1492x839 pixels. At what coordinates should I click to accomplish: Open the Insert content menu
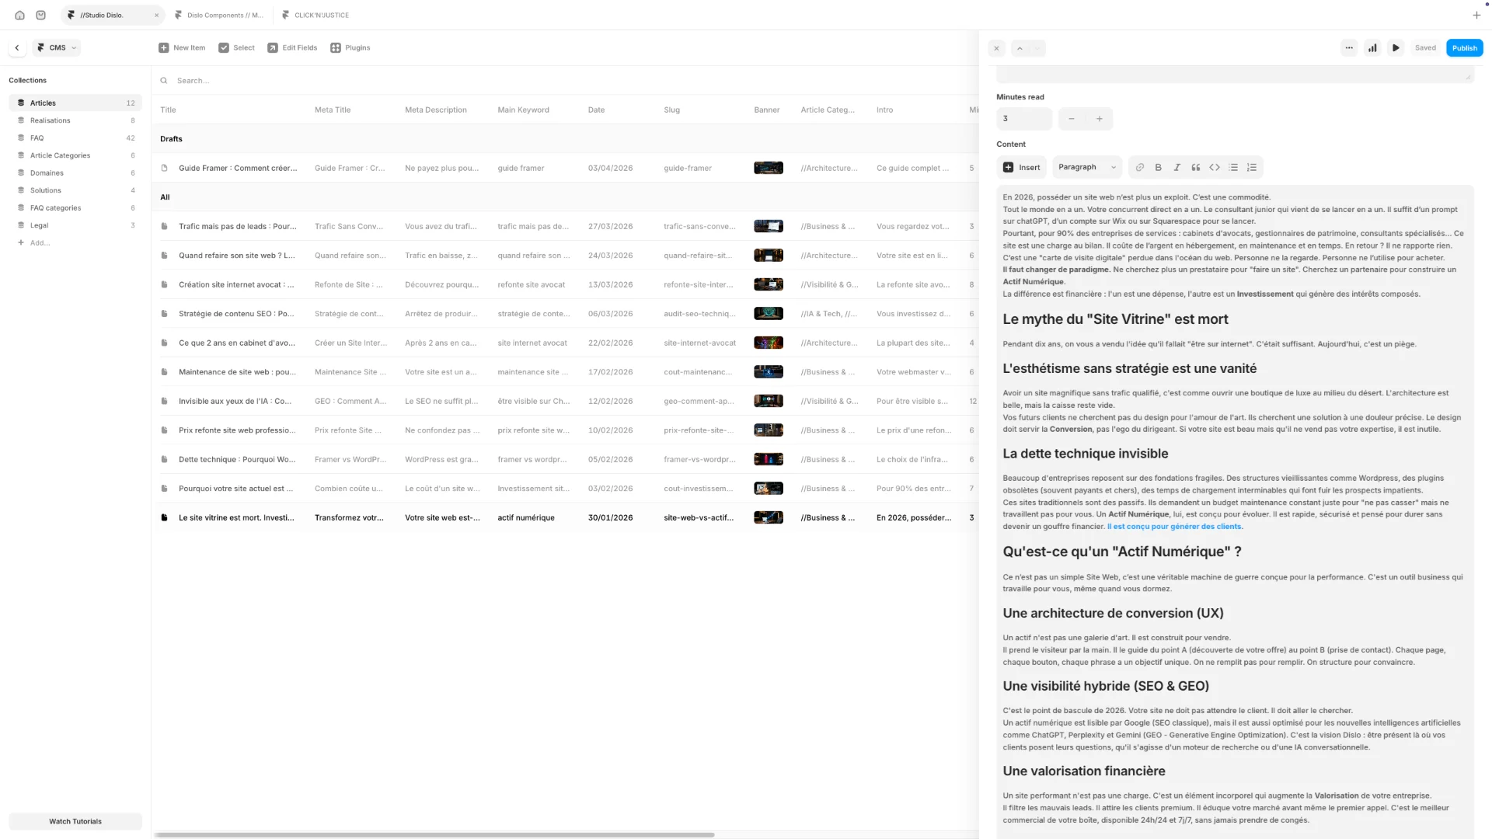pos(1021,167)
